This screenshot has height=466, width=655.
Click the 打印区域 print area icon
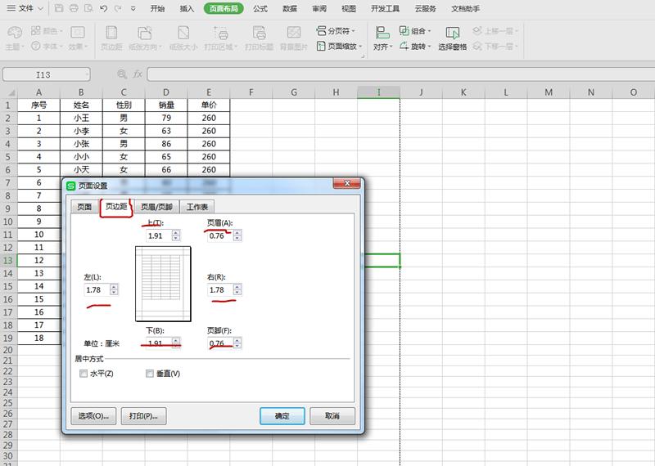click(x=220, y=33)
